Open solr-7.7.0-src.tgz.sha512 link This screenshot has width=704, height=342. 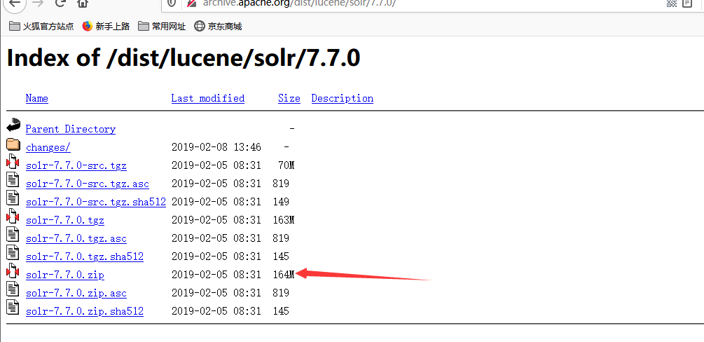pos(96,203)
